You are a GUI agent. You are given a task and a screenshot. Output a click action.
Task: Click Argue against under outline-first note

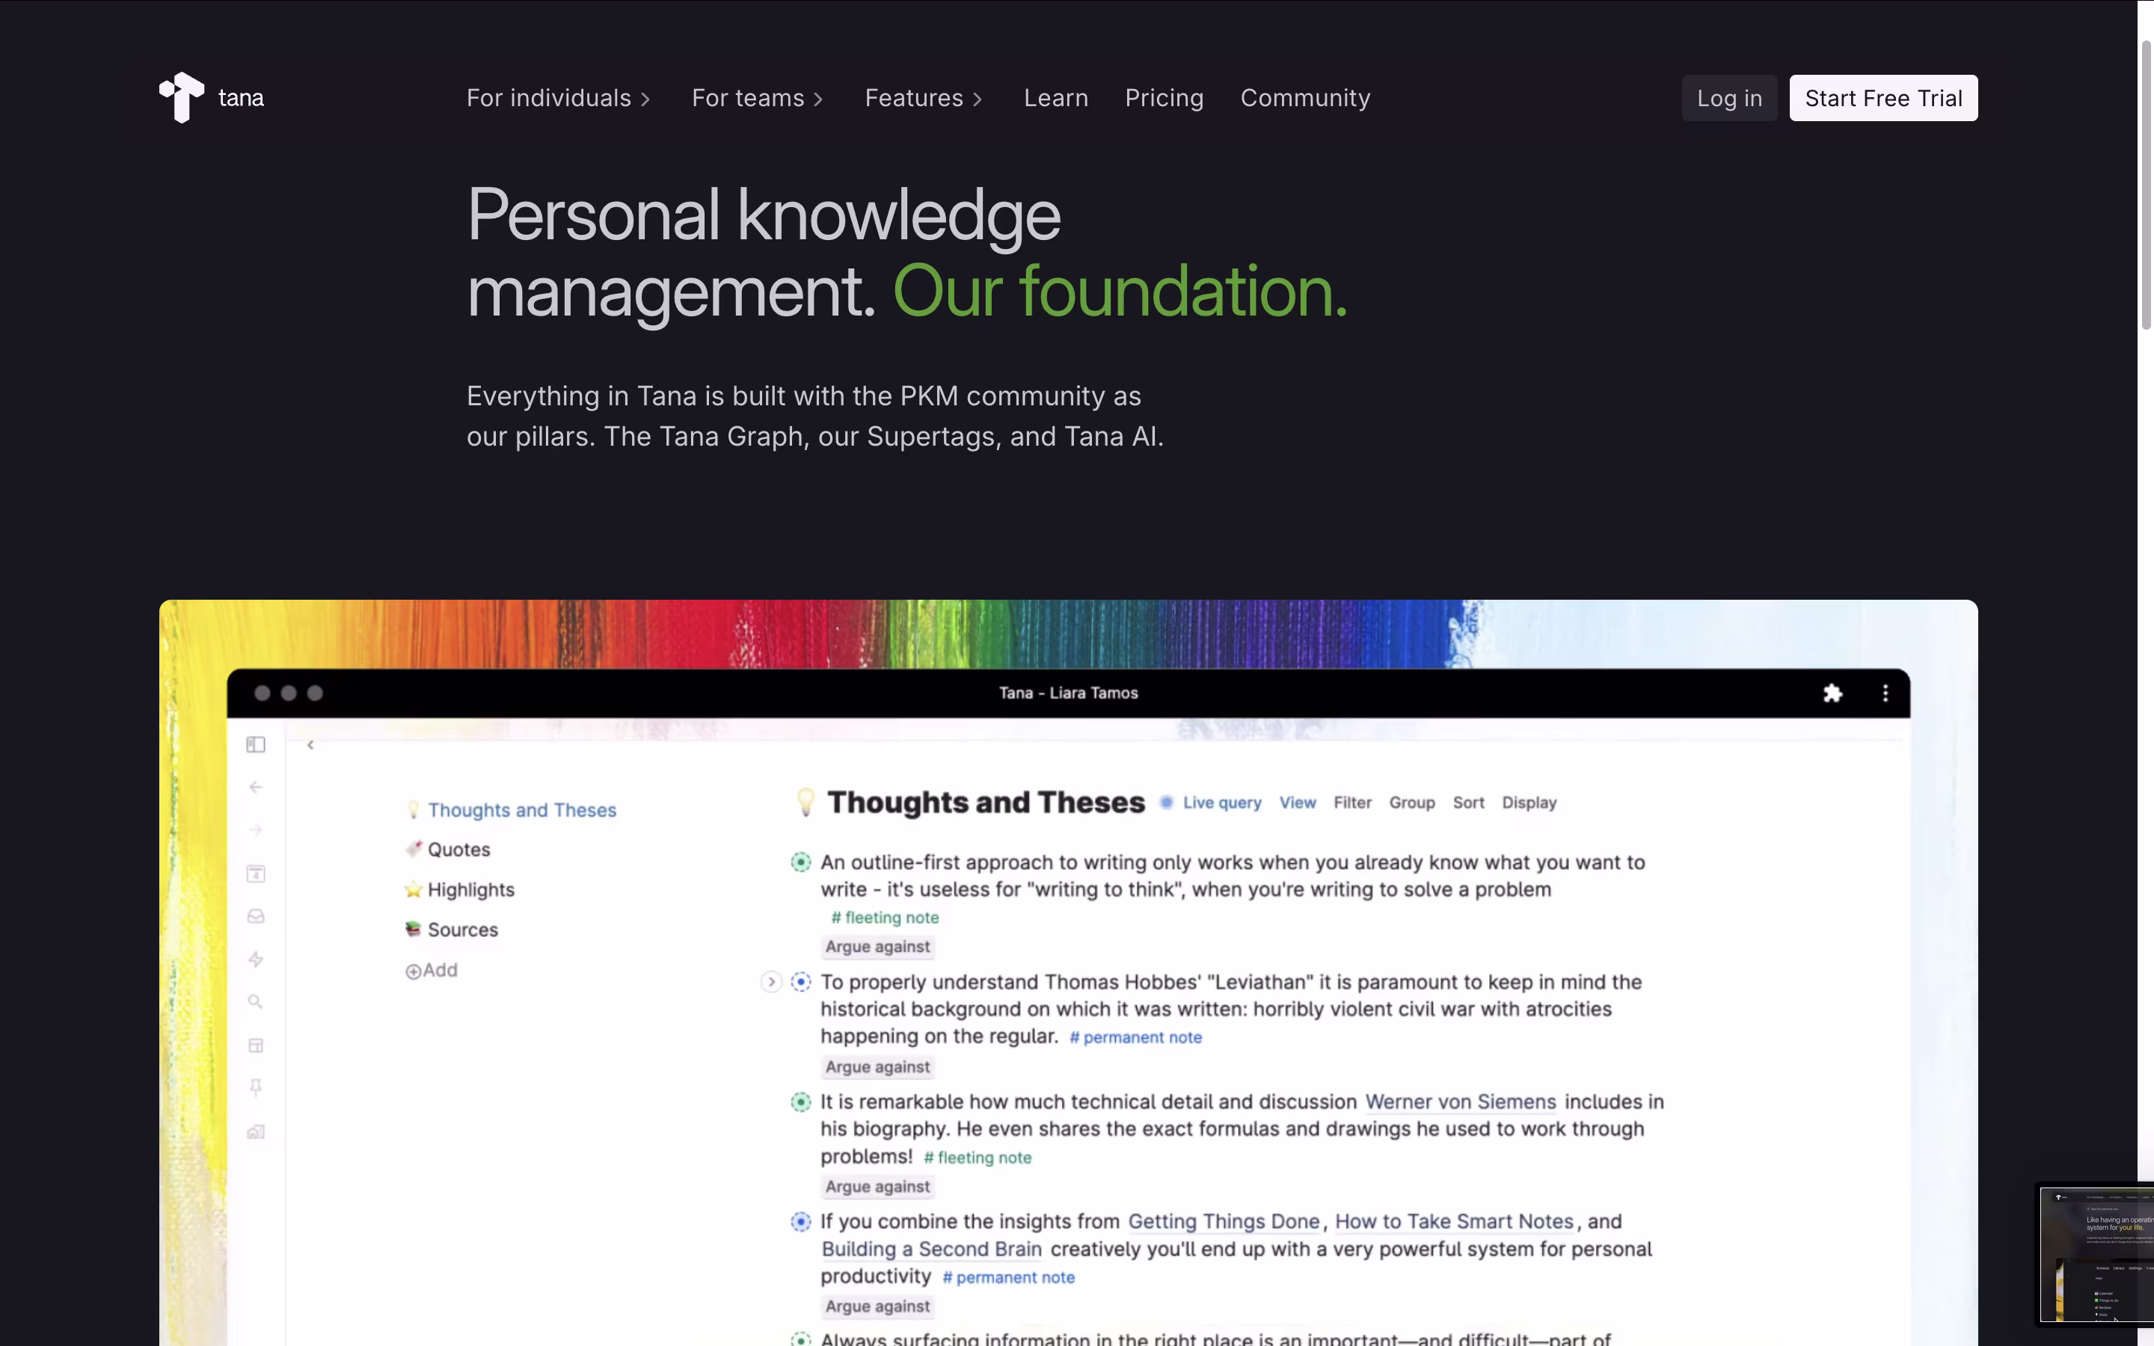(877, 946)
